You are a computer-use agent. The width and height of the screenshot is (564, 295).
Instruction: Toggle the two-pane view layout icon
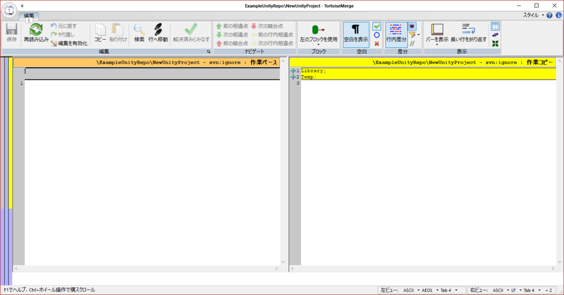point(495,26)
